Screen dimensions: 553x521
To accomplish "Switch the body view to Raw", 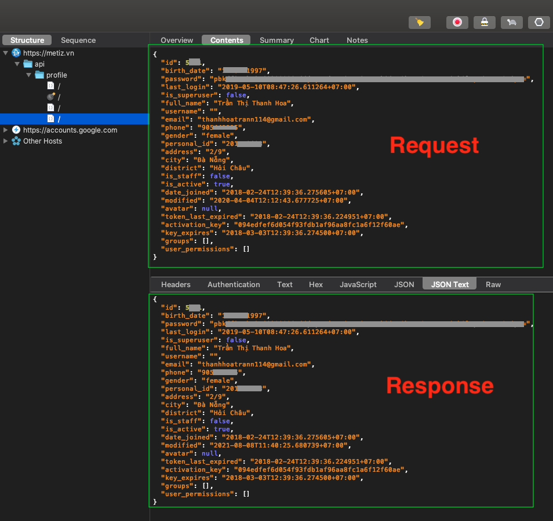I will tap(493, 284).
